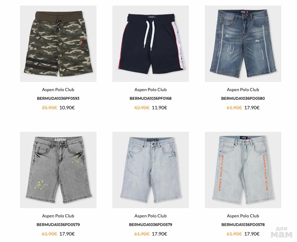Click product code BERMUDA1036PD0578
The height and width of the screenshot is (242, 297).
pyautogui.click(x=243, y=225)
